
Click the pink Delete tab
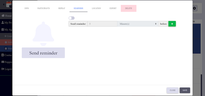(x=129, y=8)
